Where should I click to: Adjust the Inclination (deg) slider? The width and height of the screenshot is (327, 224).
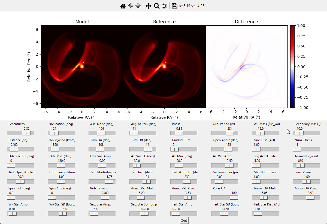click(61, 133)
